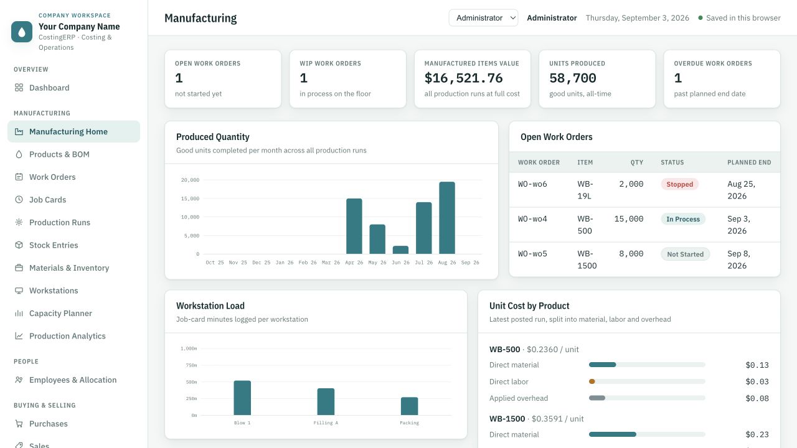The width and height of the screenshot is (797, 448).
Task: Click the Overdue Work Orders card
Action: (722, 79)
